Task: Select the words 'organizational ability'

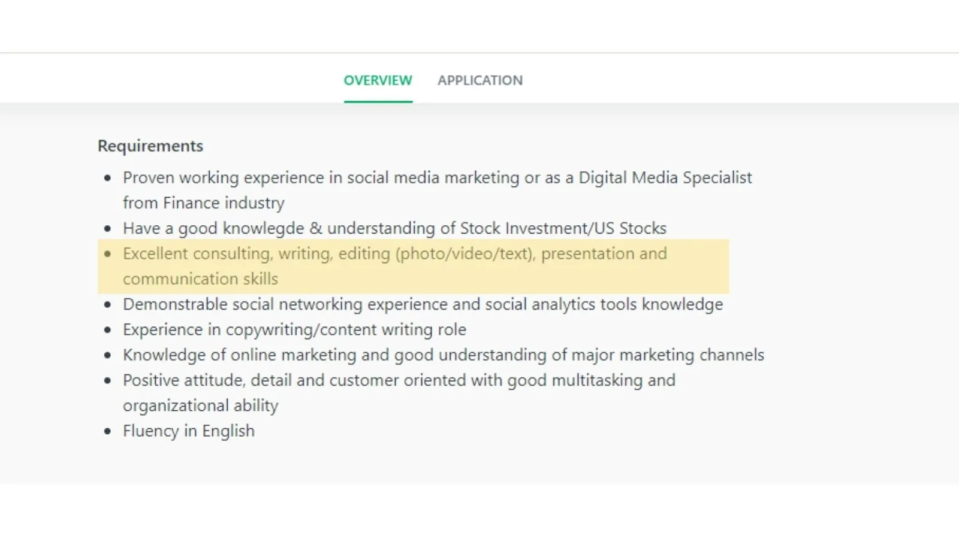Action: (x=200, y=405)
